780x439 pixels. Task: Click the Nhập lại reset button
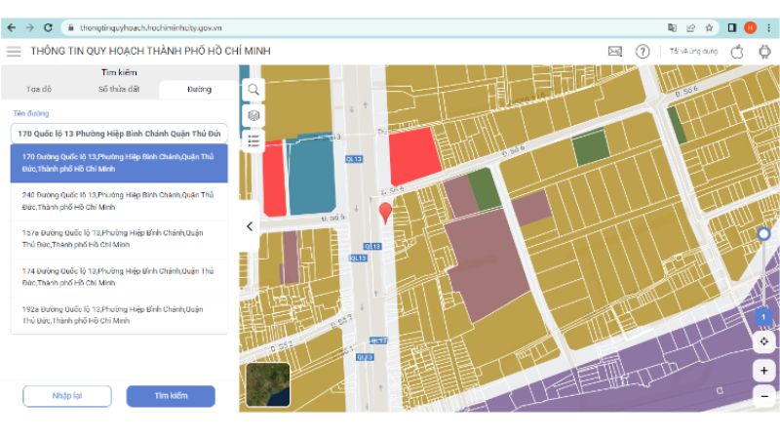point(67,396)
